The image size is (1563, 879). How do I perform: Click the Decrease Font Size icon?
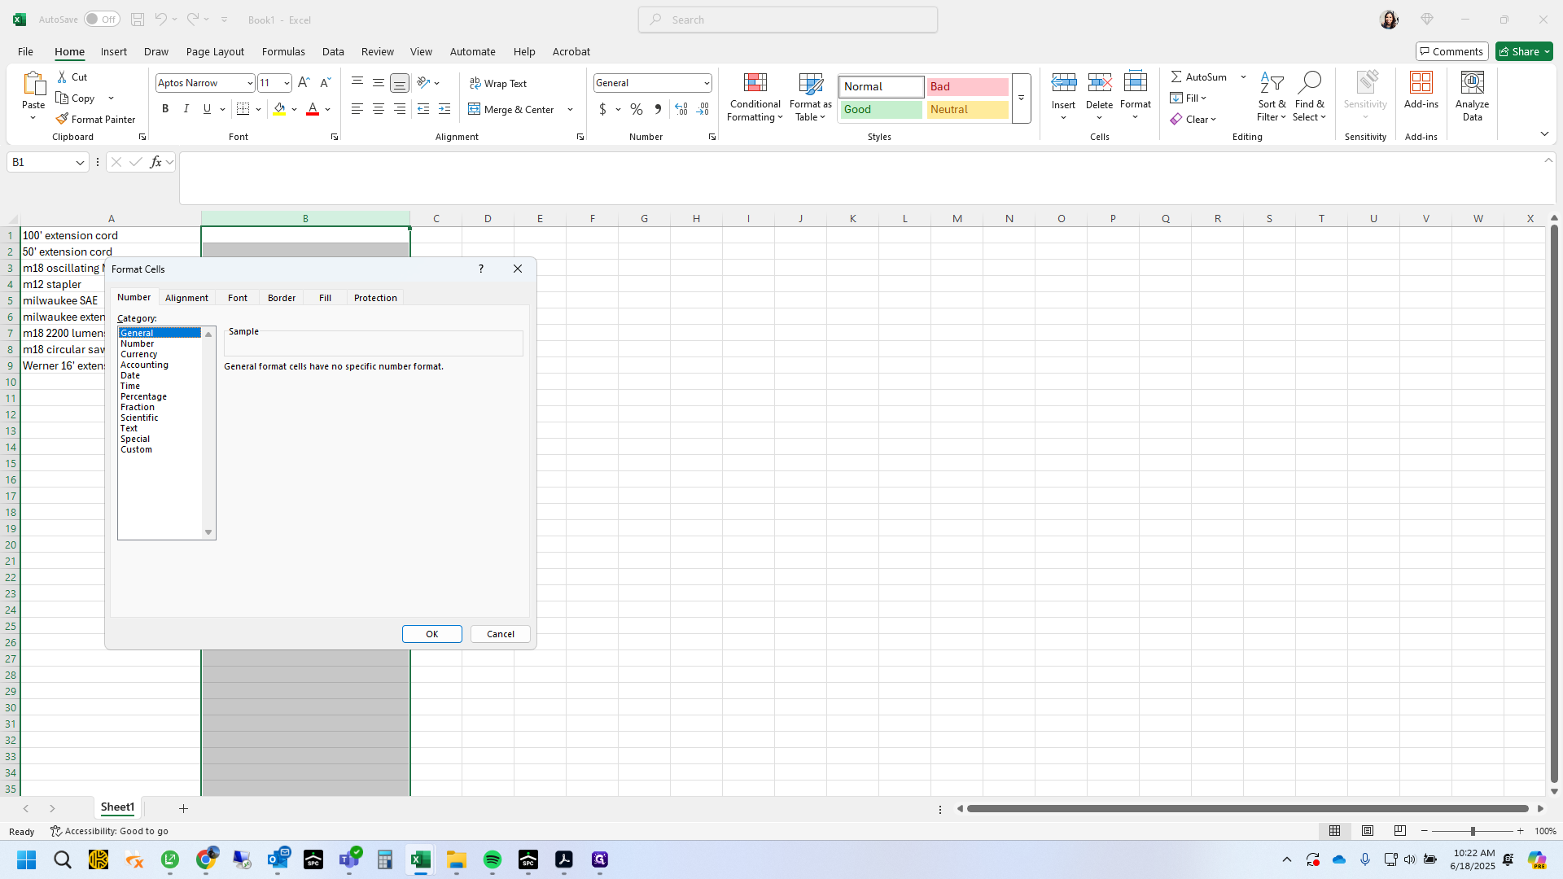pyautogui.click(x=325, y=82)
